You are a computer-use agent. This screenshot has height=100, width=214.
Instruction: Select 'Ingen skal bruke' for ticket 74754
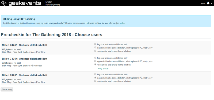95,61
